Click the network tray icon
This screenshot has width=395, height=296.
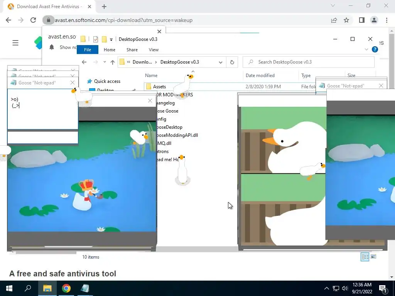click(x=336, y=288)
